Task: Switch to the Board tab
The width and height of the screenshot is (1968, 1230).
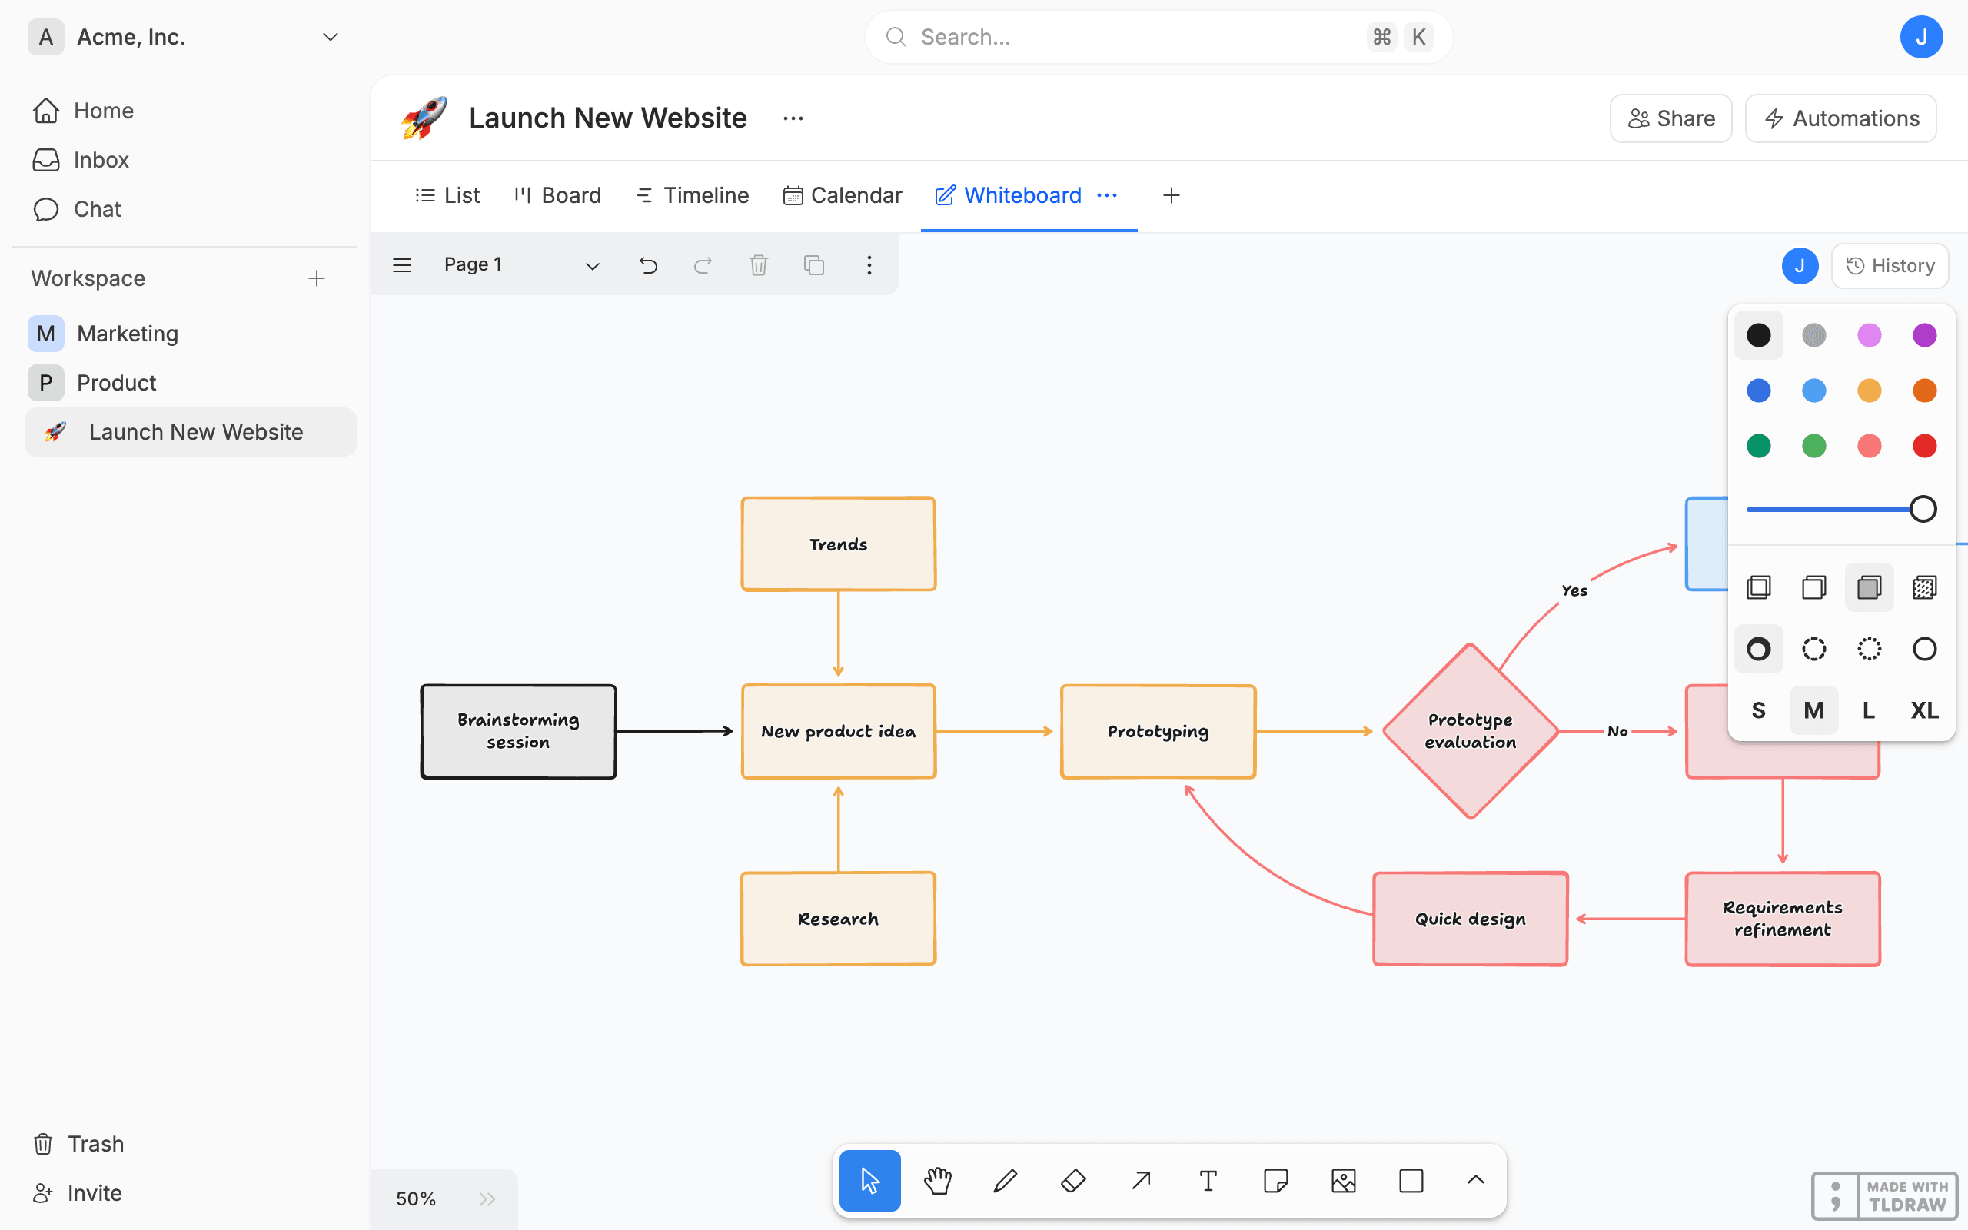Action: [558, 195]
